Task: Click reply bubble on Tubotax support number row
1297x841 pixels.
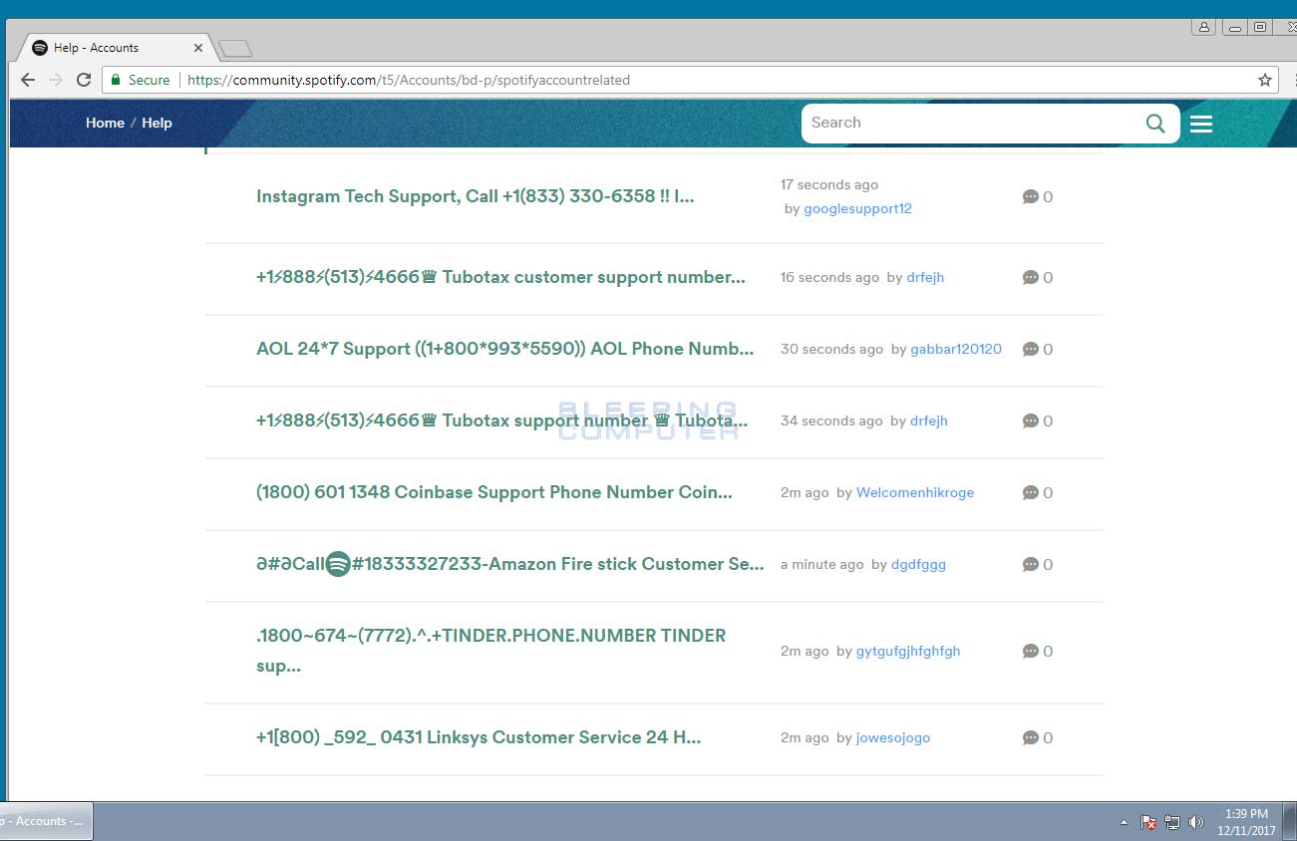Action: click(1031, 421)
